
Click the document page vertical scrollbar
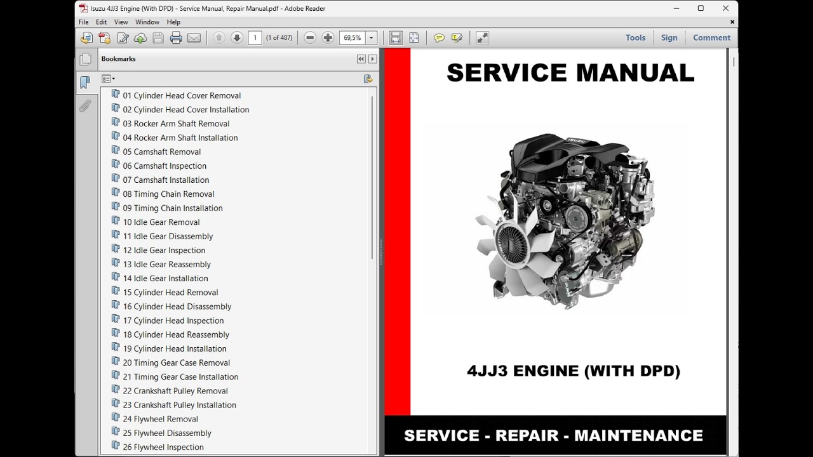click(x=734, y=62)
